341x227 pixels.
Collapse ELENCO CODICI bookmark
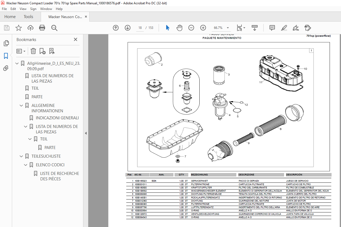26,165
